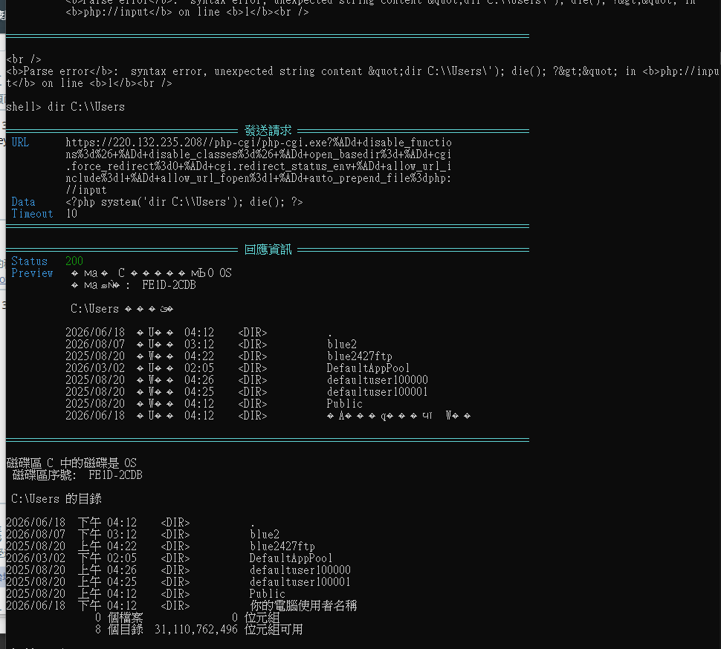Click the '磁碟區 C 中的磁碟是 OS' line
The width and height of the screenshot is (721, 649).
71,463
